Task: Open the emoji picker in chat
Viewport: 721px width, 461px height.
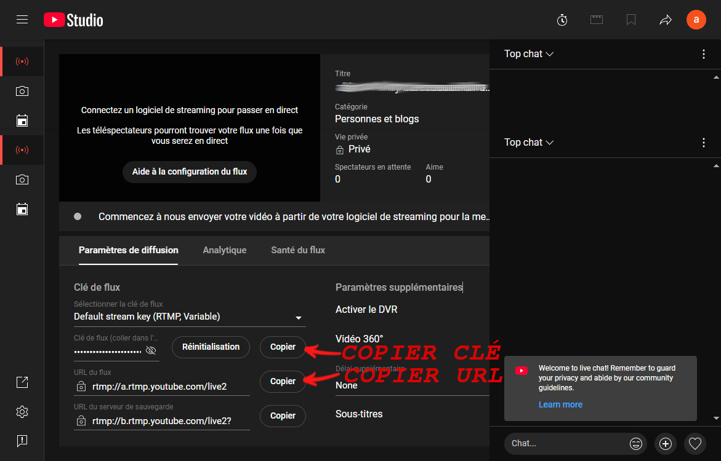Action: coord(636,443)
